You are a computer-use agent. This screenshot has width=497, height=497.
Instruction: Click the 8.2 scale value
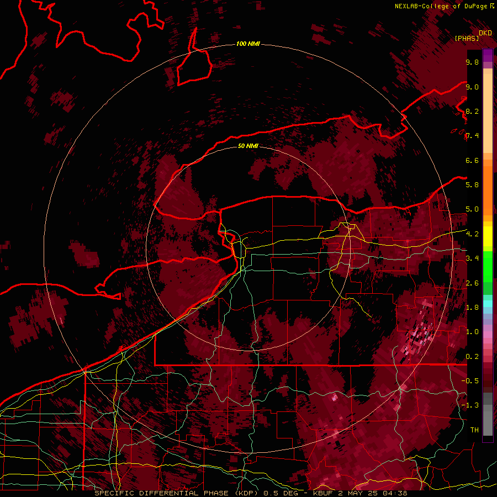click(472, 111)
